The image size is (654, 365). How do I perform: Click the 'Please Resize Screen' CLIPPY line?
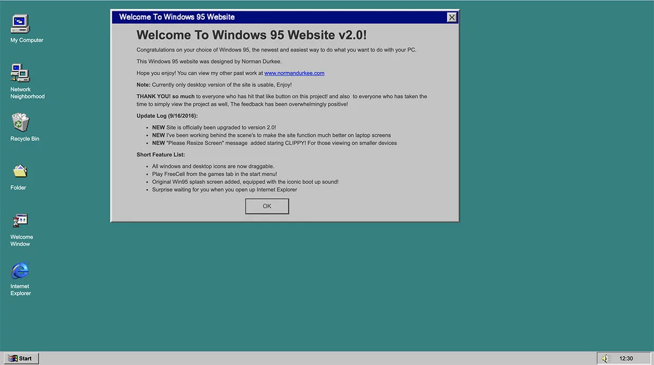(274, 143)
